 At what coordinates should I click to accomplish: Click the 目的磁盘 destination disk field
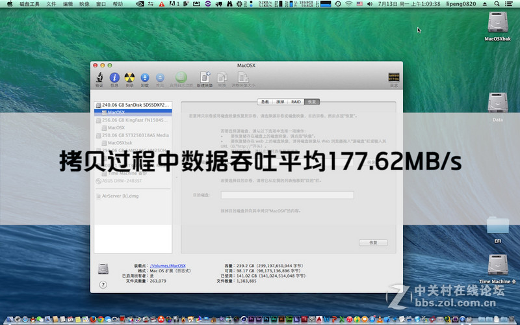click(287, 195)
